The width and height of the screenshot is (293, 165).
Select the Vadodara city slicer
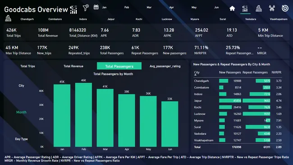point(251,19)
